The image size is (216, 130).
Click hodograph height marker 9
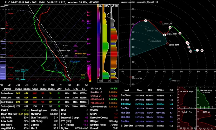[189, 47]
